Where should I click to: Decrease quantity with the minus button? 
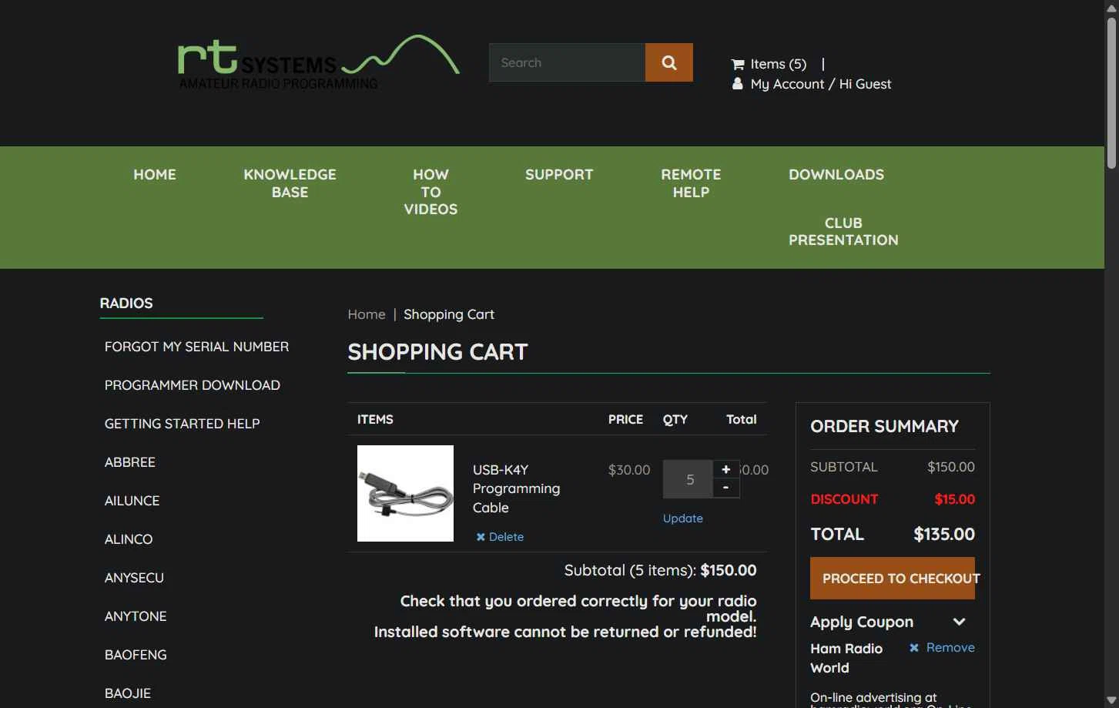[x=725, y=488]
